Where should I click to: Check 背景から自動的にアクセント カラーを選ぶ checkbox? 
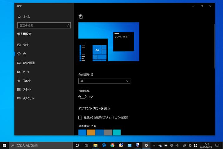[80, 118]
